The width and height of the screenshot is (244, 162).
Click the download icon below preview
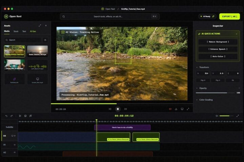tap(176, 109)
